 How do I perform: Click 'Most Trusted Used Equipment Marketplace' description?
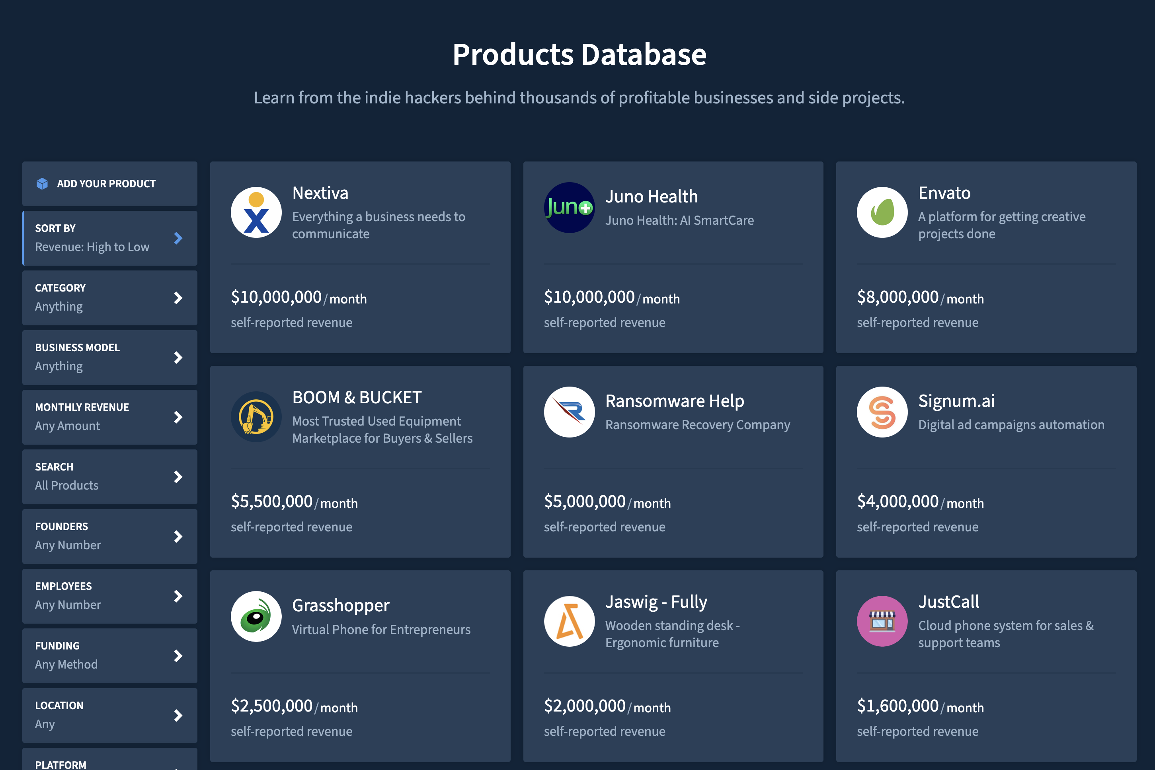click(x=382, y=430)
